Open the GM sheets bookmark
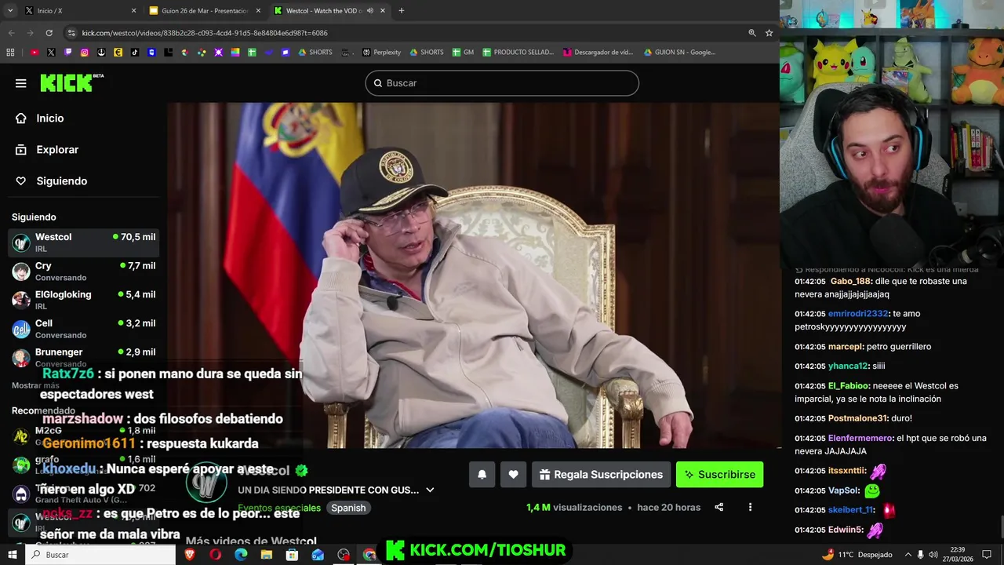This screenshot has width=1004, height=565. [x=462, y=53]
